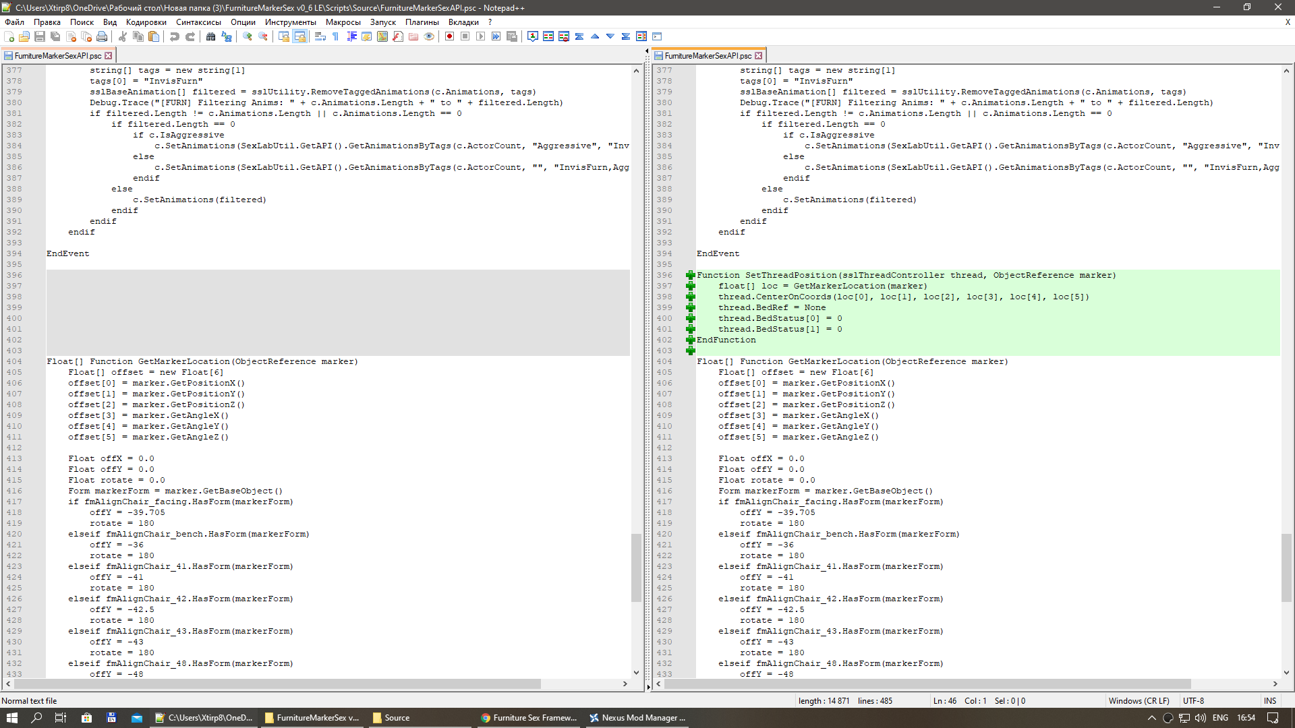Save the current file via floppy icon
The image size is (1295, 728).
pos(40,36)
